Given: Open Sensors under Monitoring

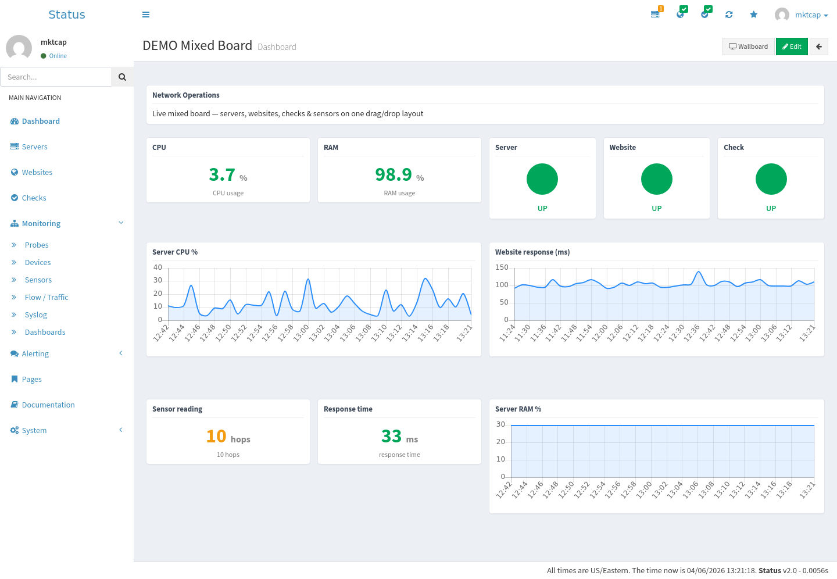Looking at the screenshot, I should point(38,280).
